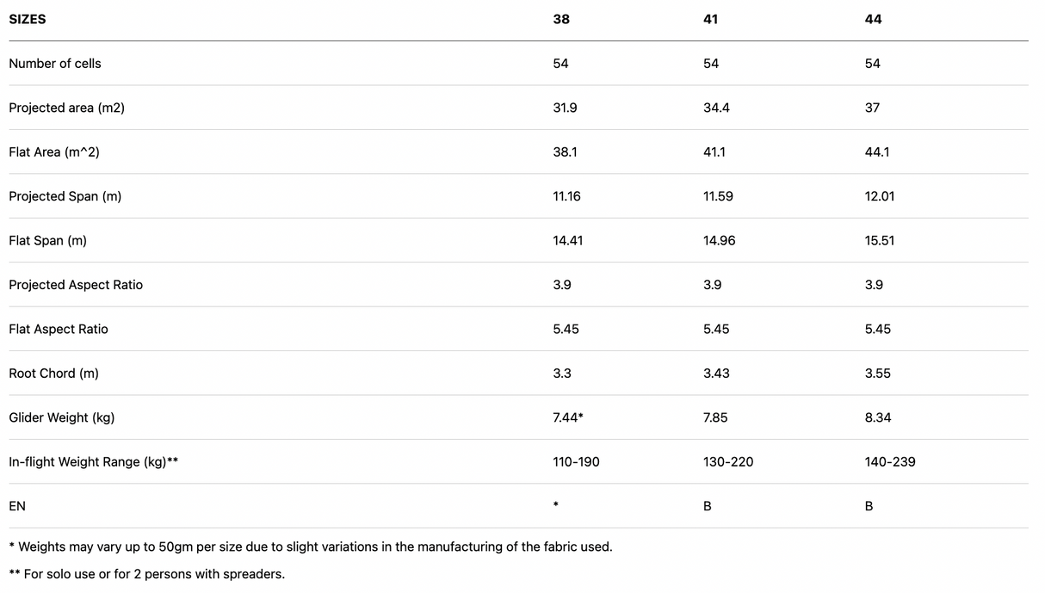This screenshot has height=593, width=1045.
Task: Click the Root Chord value 3.43
Action: point(715,374)
